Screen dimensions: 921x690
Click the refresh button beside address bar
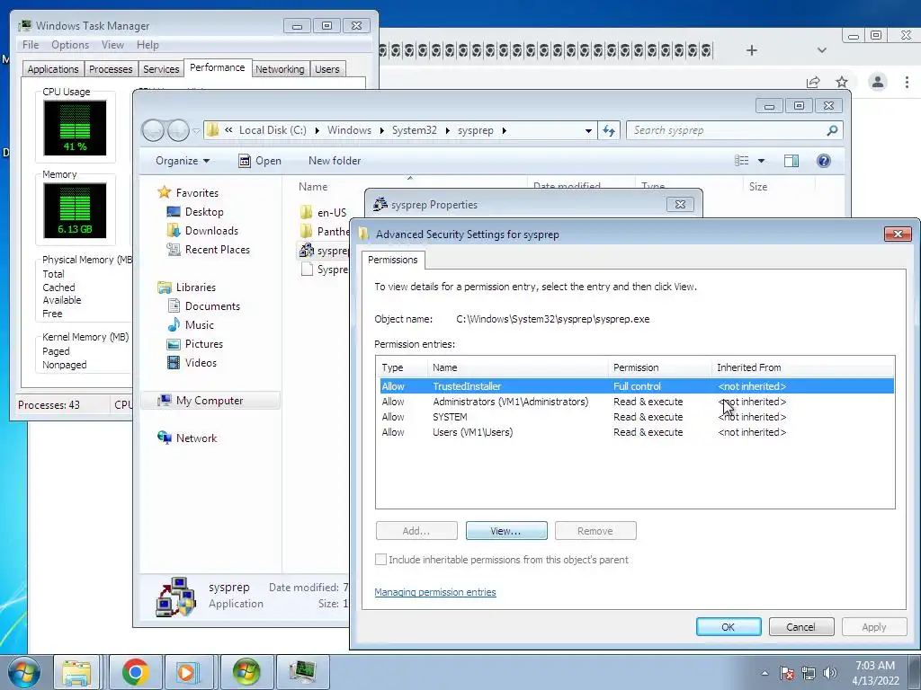[609, 130]
